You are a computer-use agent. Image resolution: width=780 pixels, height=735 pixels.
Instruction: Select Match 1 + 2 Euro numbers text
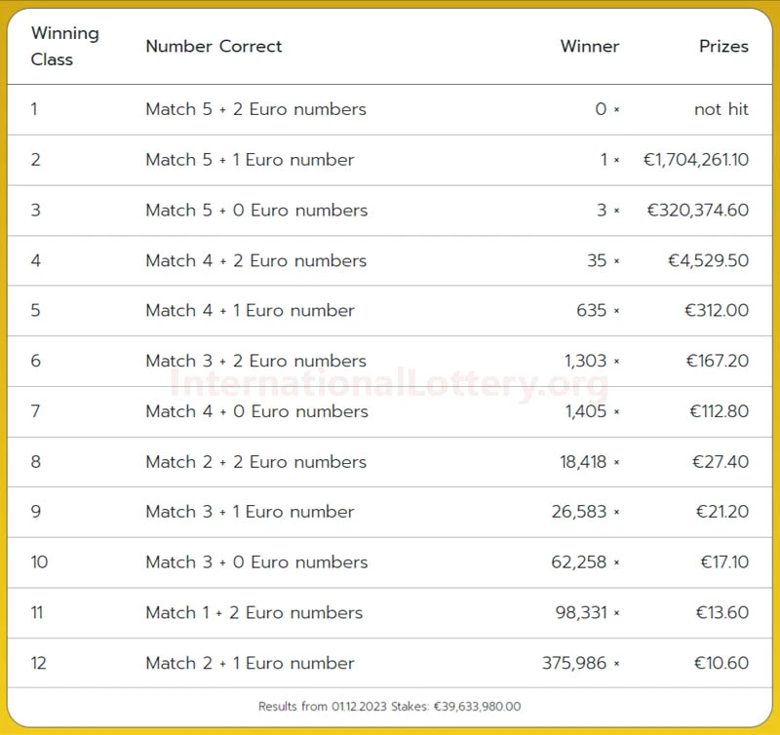pyautogui.click(x=253, y=612)
